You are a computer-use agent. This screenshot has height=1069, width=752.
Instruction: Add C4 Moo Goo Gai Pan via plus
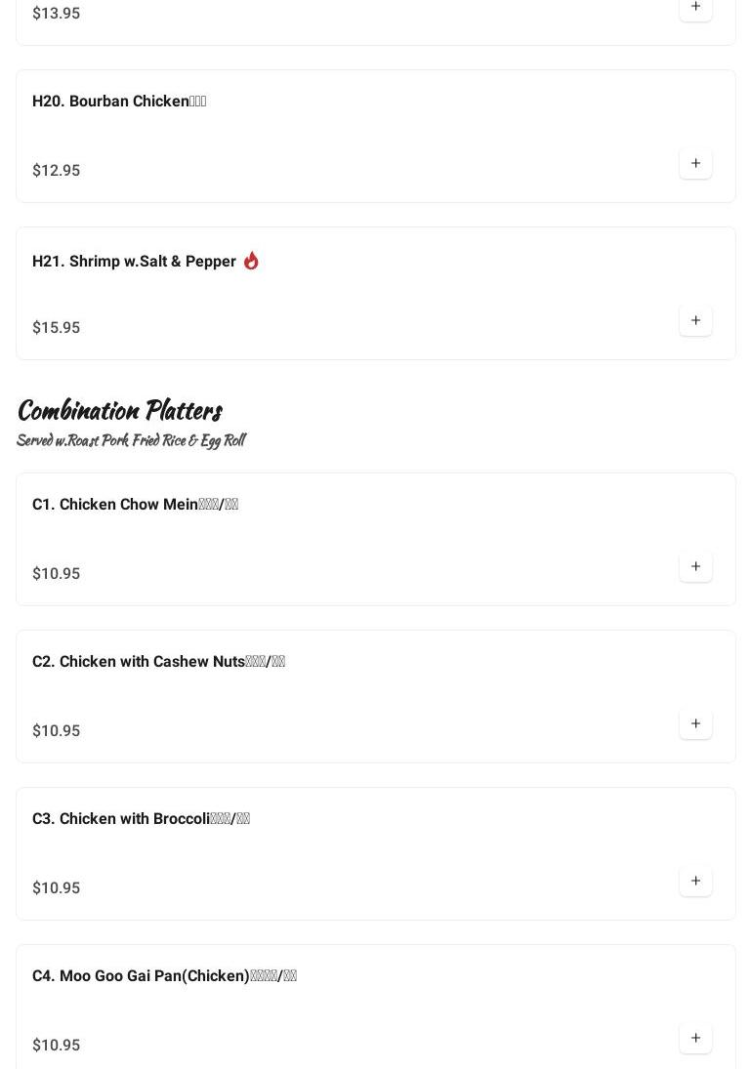695,1039
